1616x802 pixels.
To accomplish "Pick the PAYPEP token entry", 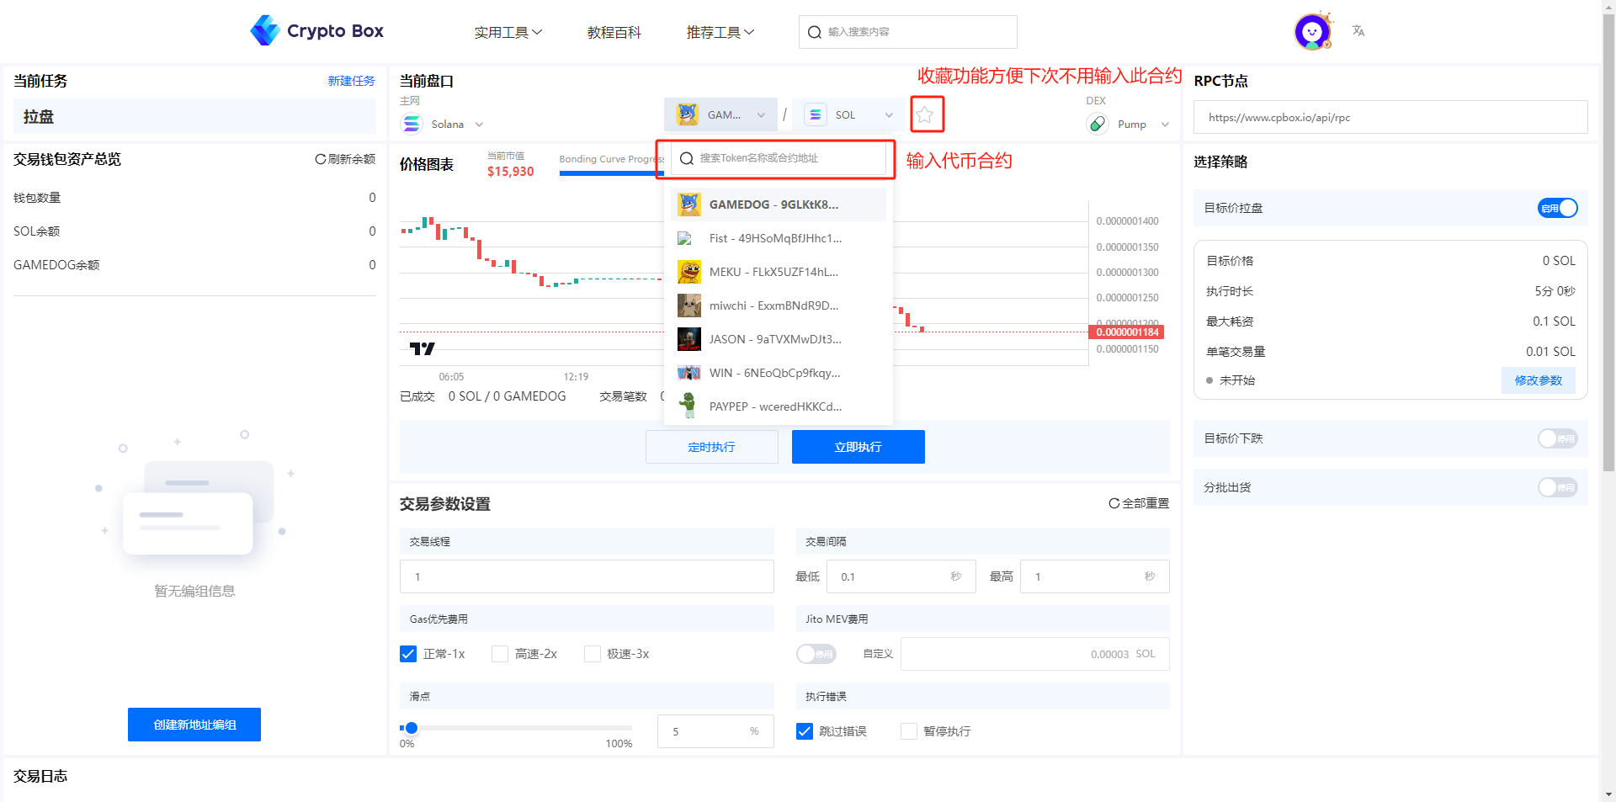I will [x=779, y=406].
